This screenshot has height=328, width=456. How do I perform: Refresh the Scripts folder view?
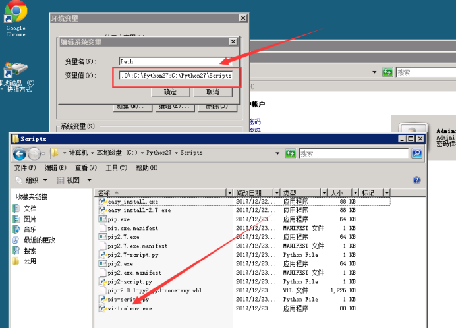290,153
